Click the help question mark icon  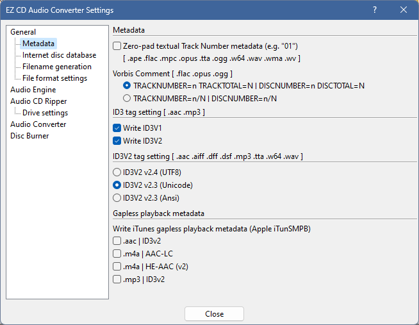tap(375, 10)
